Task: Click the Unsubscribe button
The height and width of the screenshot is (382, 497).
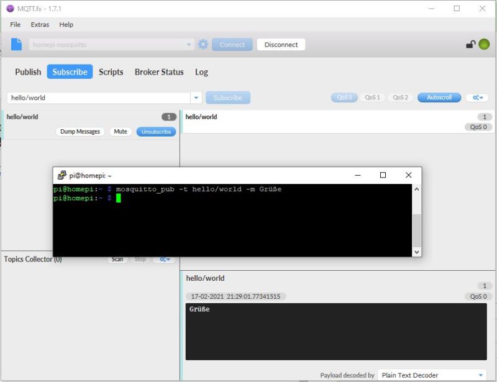Action: pos(157,132)
